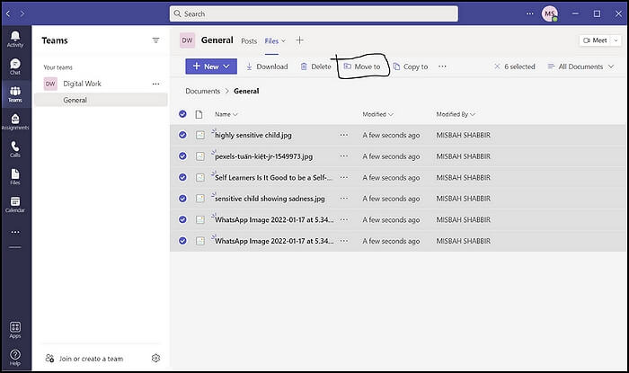
Task: Click the teams filter icon
Action: tap(155, 40)
